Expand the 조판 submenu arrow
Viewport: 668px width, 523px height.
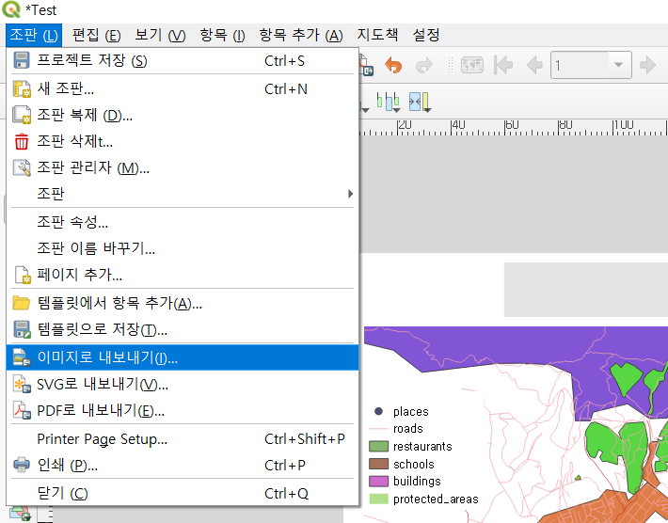[x=350, y=194]
